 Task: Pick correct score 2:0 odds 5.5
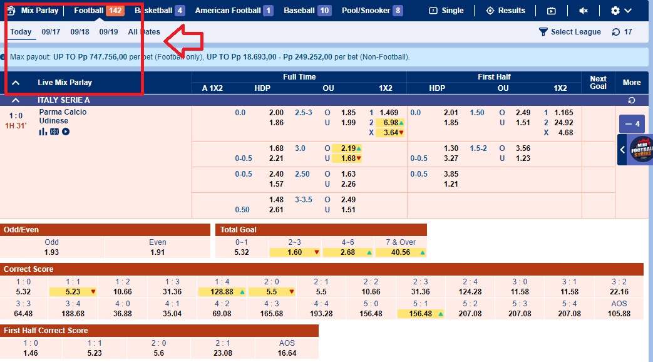coord(272,292)
